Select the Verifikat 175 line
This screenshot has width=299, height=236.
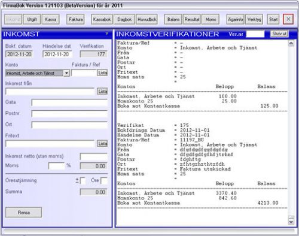[152, 125]
